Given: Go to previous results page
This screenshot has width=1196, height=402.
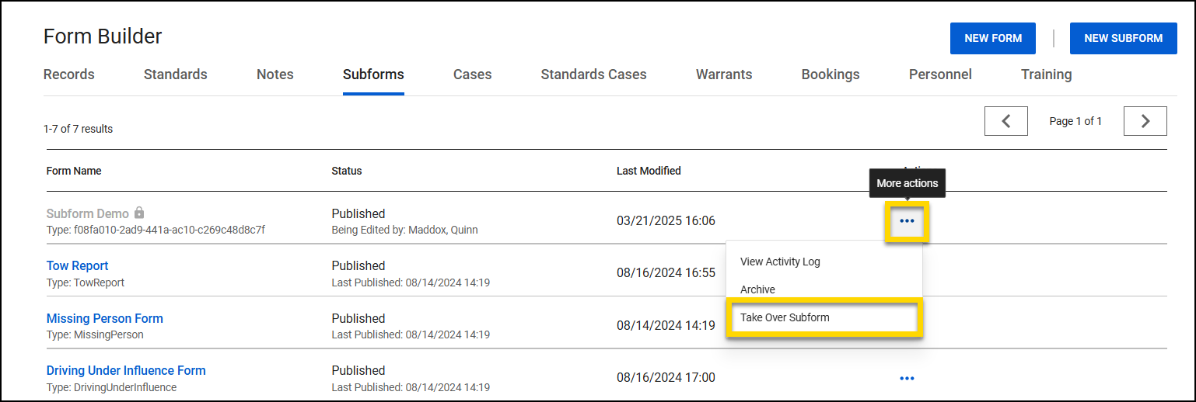Looking at the screenshot, I should [x=1005, y=121].
